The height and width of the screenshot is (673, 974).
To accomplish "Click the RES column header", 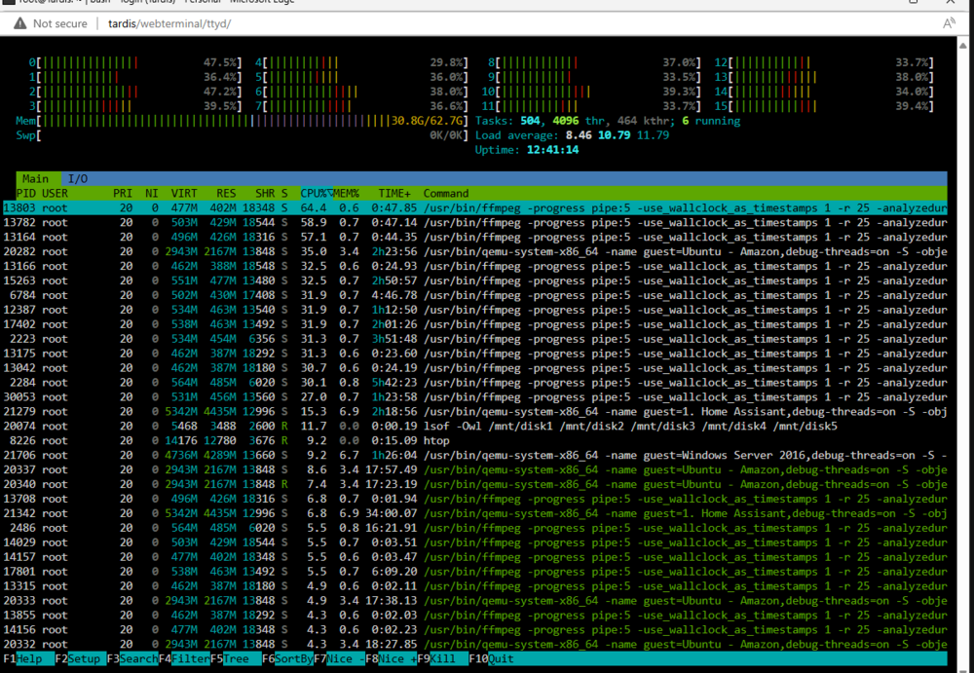I will [226, 193].
